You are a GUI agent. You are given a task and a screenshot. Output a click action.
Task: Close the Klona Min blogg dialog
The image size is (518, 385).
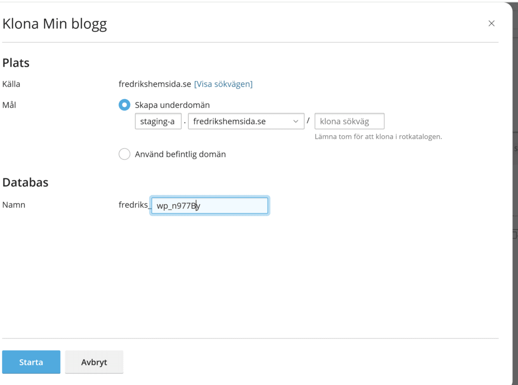coord(491,23)
